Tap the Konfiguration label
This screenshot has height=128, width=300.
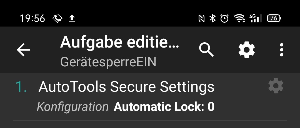point(72,107)
